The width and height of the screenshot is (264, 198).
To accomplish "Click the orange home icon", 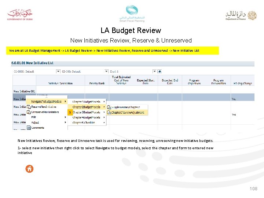I will click(29, 169).
